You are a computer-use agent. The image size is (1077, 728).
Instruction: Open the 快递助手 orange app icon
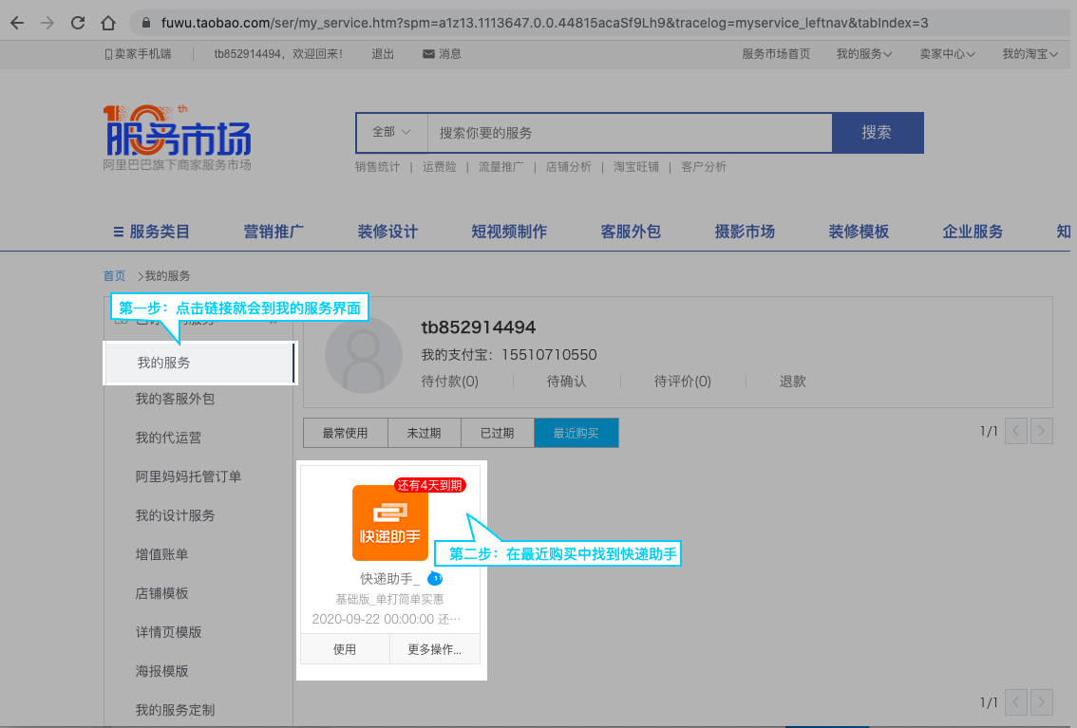390,523
